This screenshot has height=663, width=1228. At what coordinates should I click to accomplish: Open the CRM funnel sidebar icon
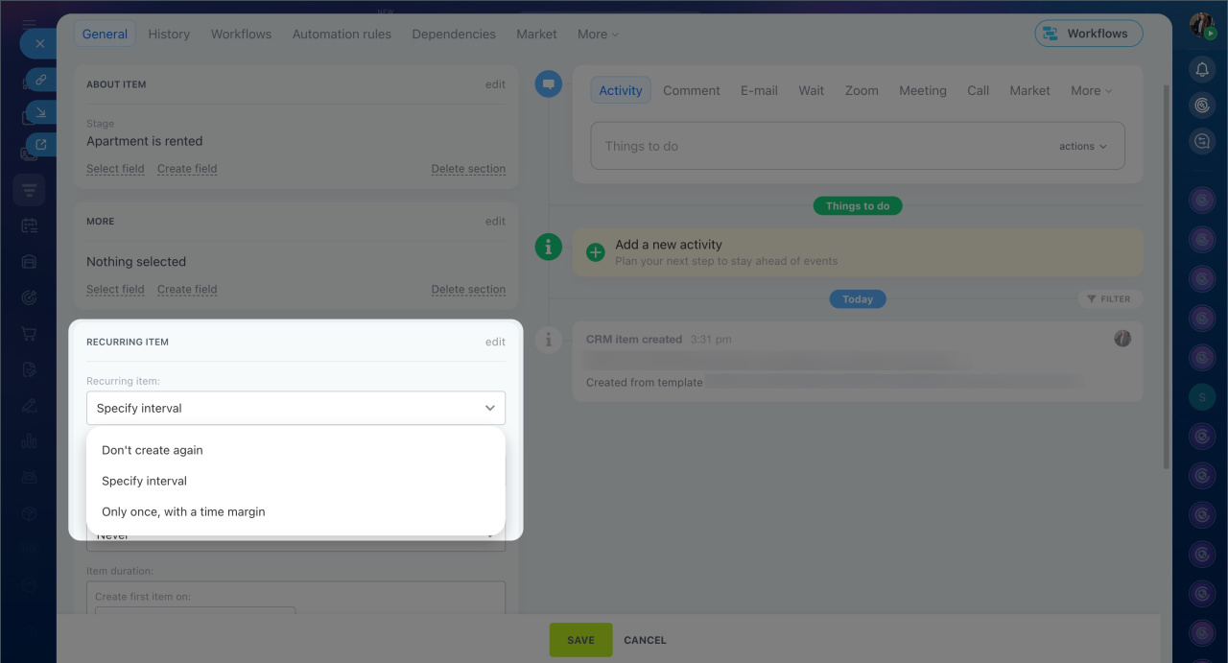pyautogui.click(x=29, y=190)
